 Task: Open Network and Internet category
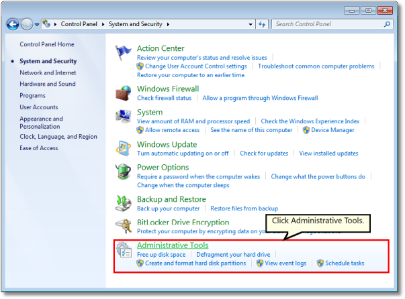coord(48,72)
